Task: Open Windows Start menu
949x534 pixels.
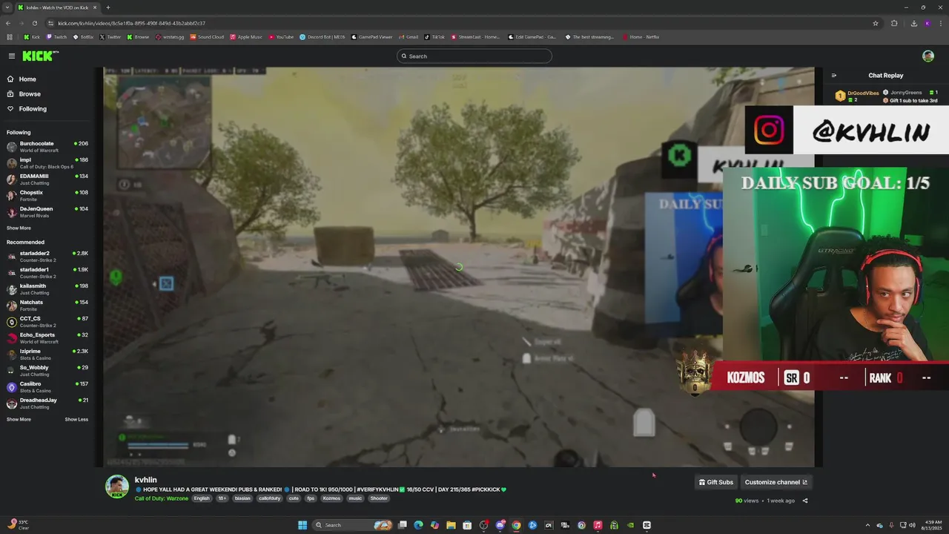Action: coord(302,525)
